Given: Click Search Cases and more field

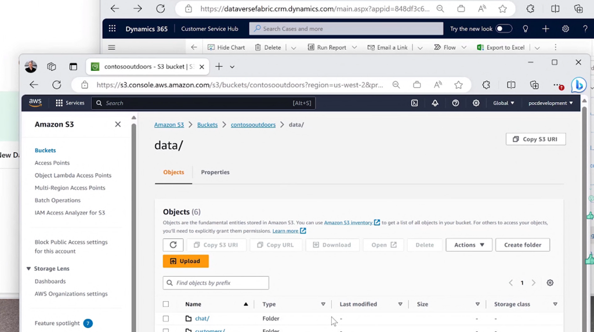Looking at the screenshot, I should point(346,29).
